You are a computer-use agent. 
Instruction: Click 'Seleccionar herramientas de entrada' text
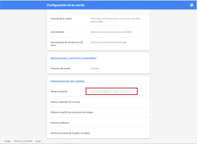click(108, 42)
